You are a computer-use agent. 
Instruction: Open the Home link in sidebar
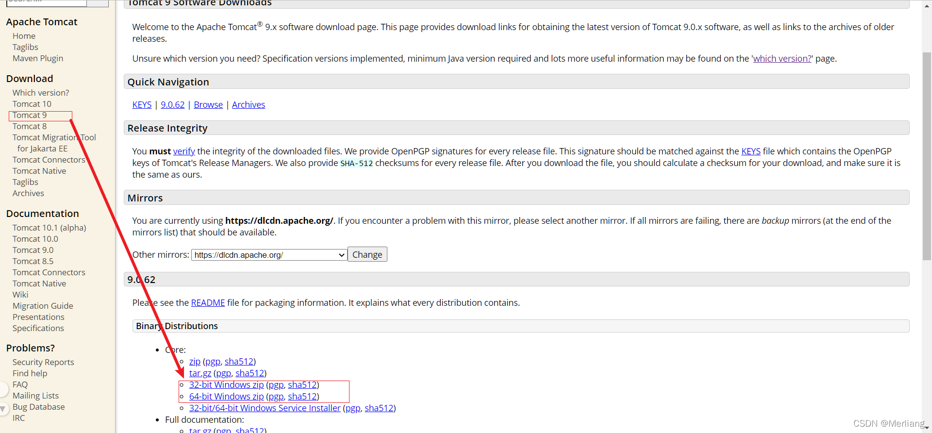24,36
